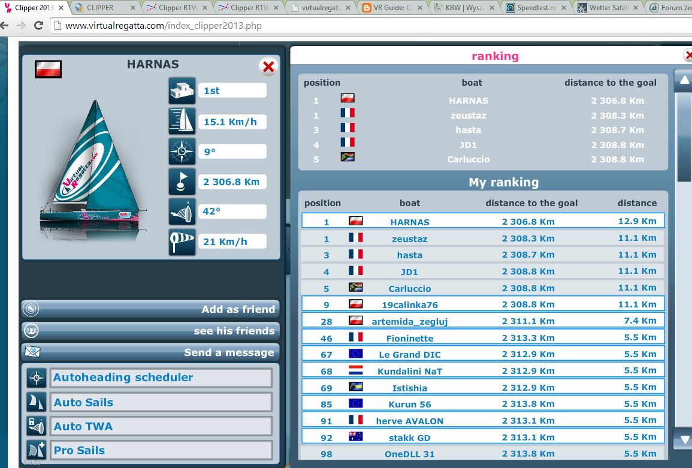
Task: Click the compass heading icon beside 9°
Action: [x=182, y=152]
